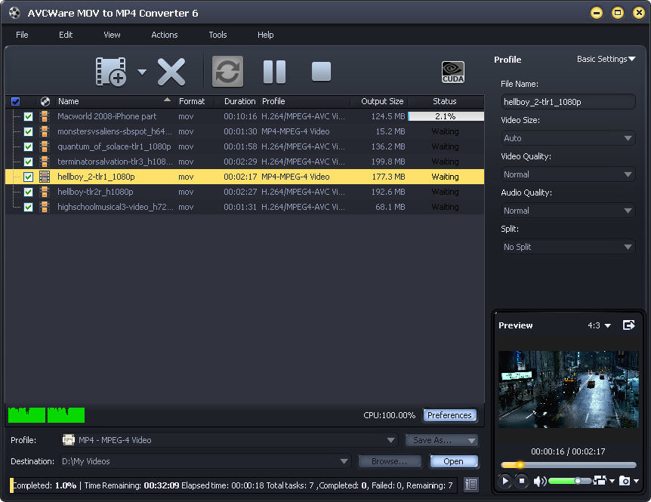The image size is (651, 502).
Task: Click the NVIDIA CUDA icon
Action: [x=453, y=72]
